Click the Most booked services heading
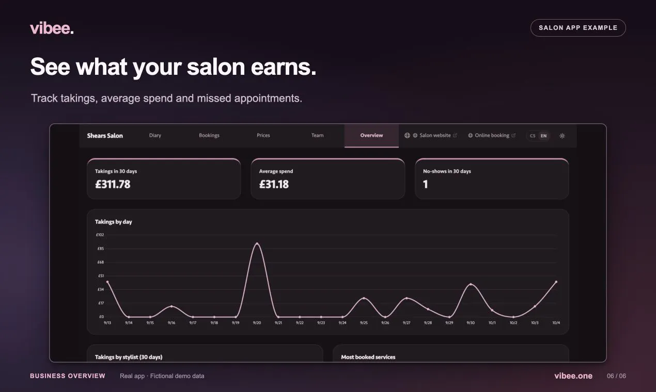The image size is (656, 392). [368, 357]
